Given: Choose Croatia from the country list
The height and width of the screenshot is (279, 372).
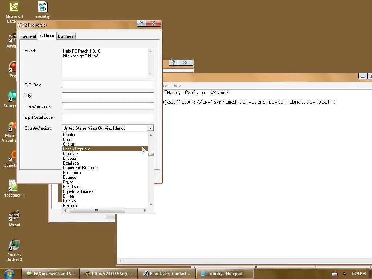Looking at the screenshot, I should pos(105,135).
